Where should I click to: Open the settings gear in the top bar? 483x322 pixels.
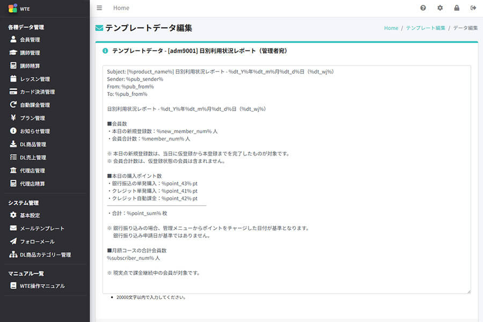440,8
